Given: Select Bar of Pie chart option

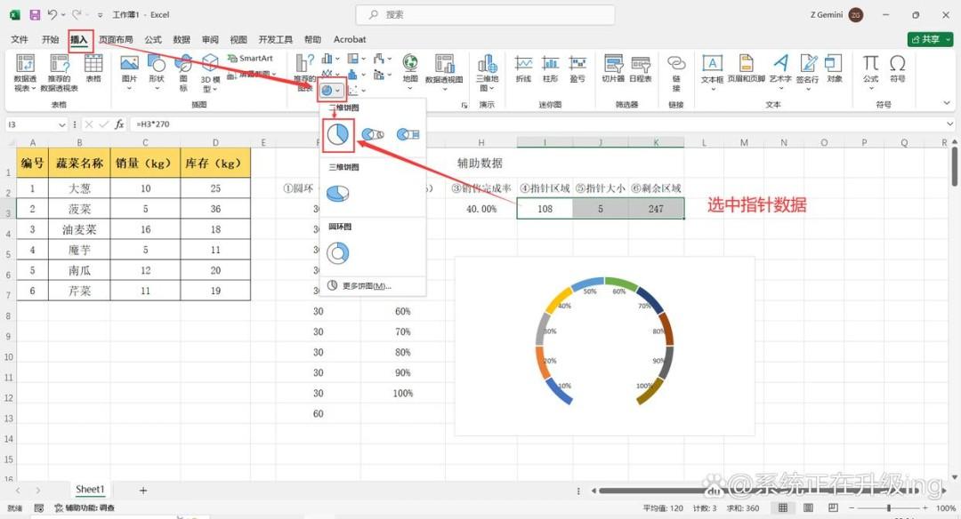Looking at the screenshot, I should 408,135.
